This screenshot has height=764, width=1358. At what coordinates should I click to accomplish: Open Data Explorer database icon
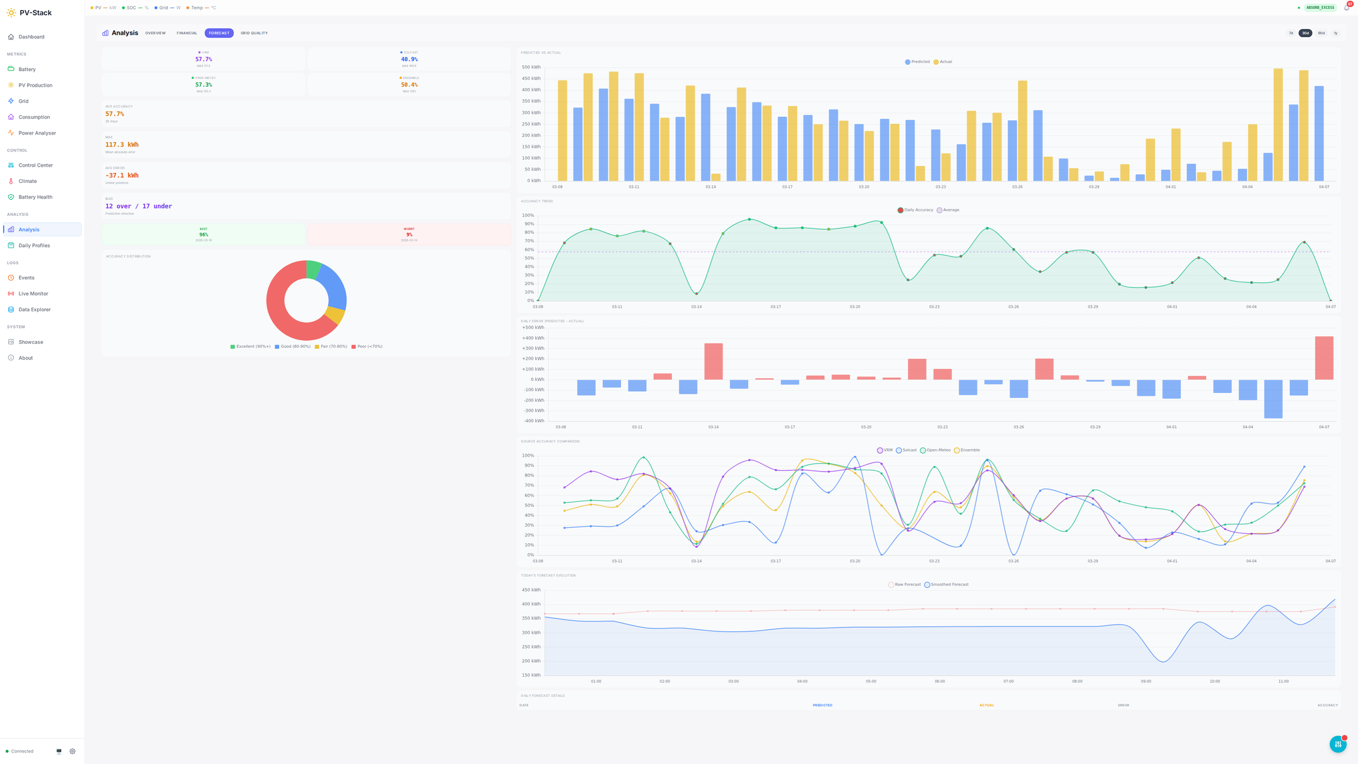11,309
